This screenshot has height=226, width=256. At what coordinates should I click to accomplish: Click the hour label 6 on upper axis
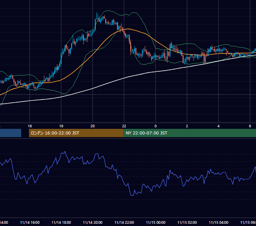tap(250, 126)
